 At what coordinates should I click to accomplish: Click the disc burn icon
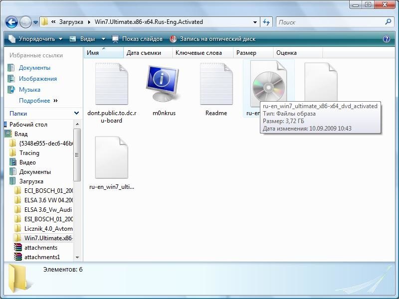click(x=173, y=39)
